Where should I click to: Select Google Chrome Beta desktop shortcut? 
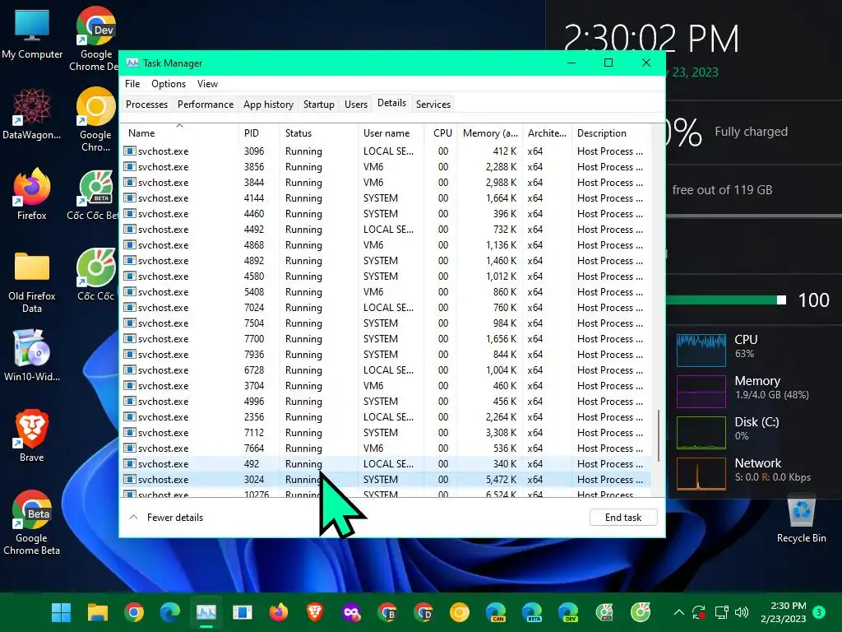(x=32, y=523)
